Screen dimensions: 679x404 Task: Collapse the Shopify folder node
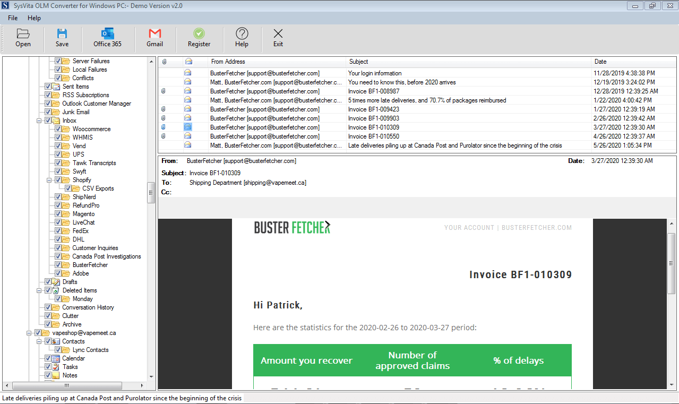[x=49, y=180]
